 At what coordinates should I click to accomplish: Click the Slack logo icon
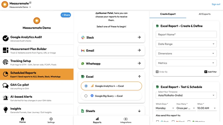pos(83,37)
